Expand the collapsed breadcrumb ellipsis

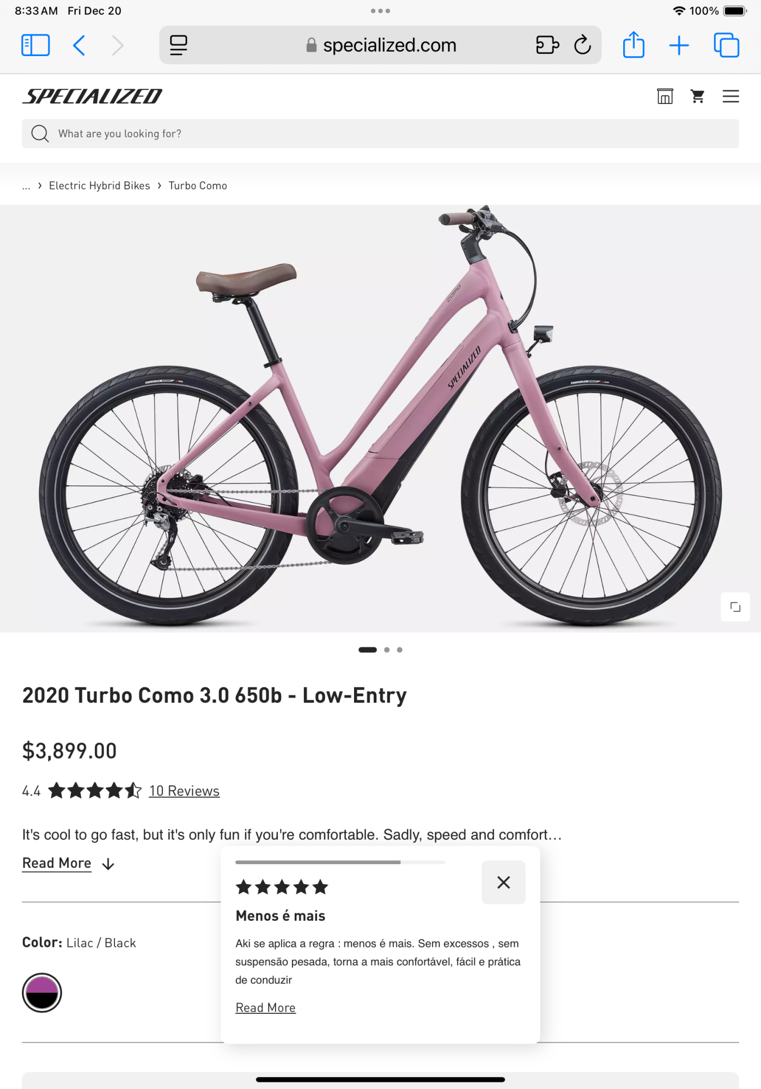tap(26, 186)
